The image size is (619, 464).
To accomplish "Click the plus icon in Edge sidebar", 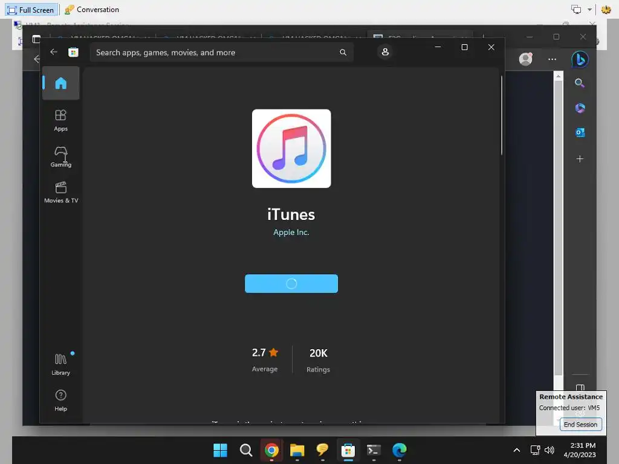I will 580,159.
